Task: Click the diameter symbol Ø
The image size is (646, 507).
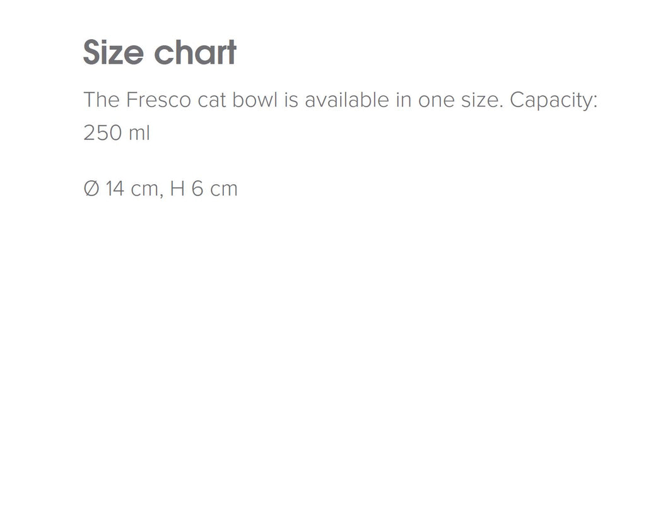Action: (x=91, y=189)
